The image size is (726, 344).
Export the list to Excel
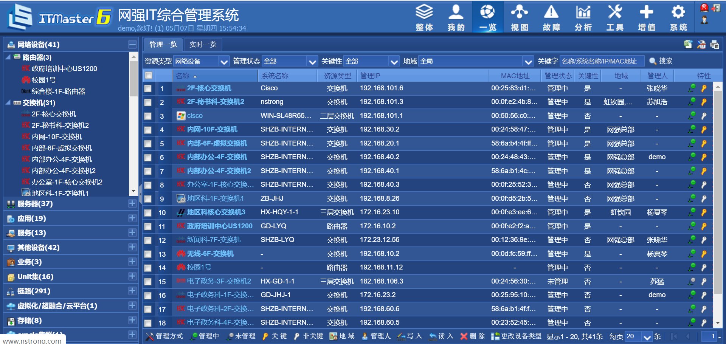tap(688, 45)
